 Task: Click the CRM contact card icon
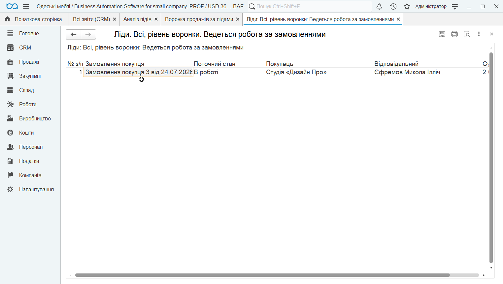point(10,47)
